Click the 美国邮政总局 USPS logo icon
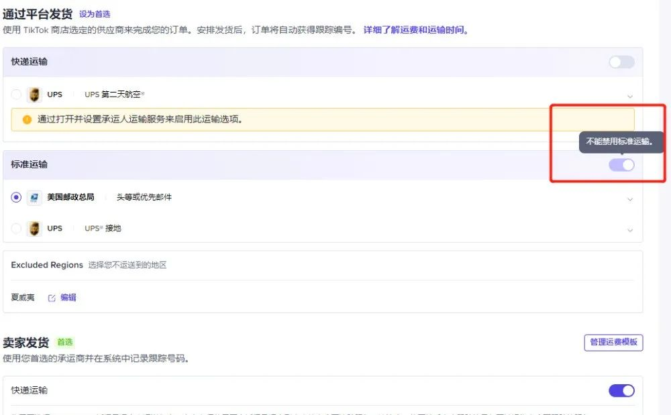671x415 pixels. pyautogui.click(x=34, y=198)
